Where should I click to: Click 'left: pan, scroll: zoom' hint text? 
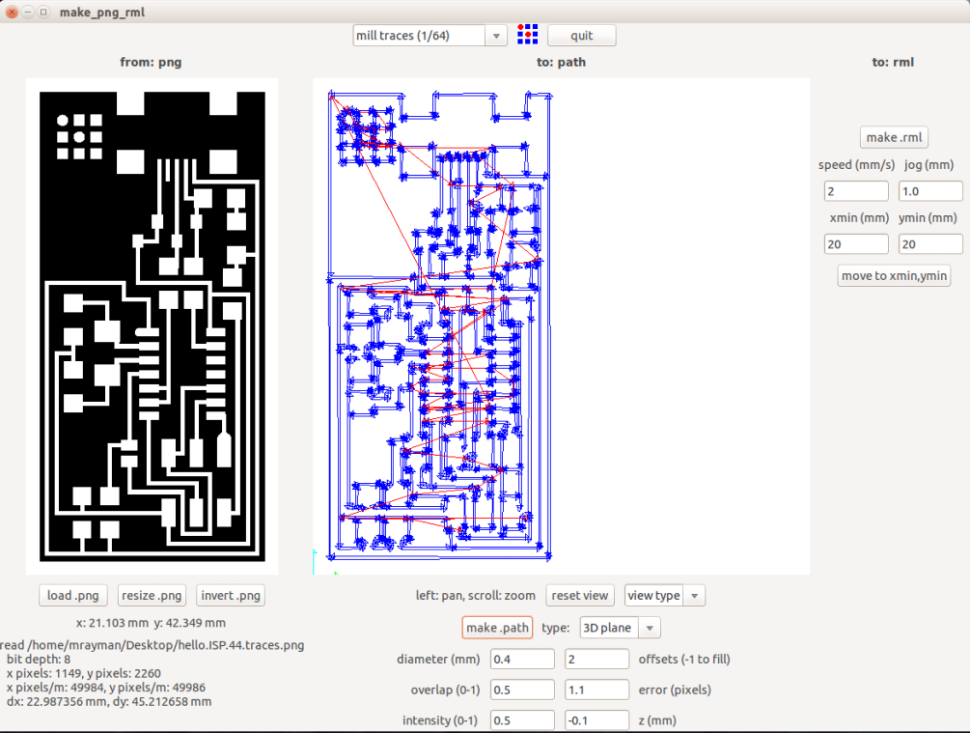[476, 596]
